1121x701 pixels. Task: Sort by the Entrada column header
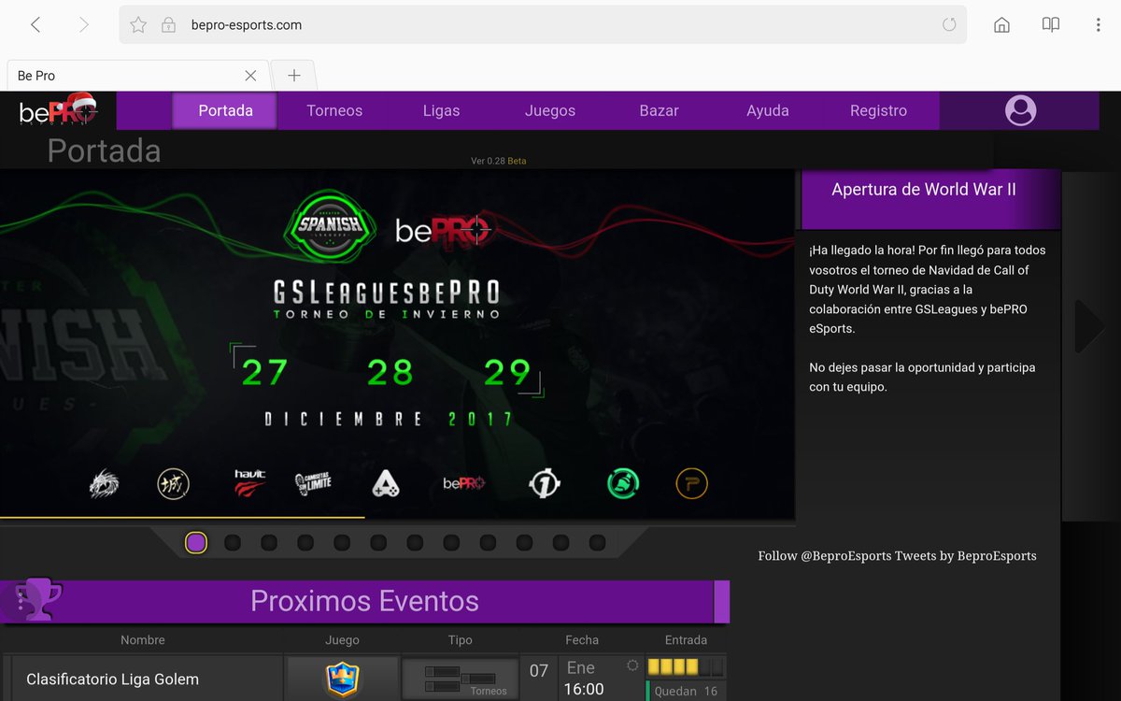[x=686, y=640]
